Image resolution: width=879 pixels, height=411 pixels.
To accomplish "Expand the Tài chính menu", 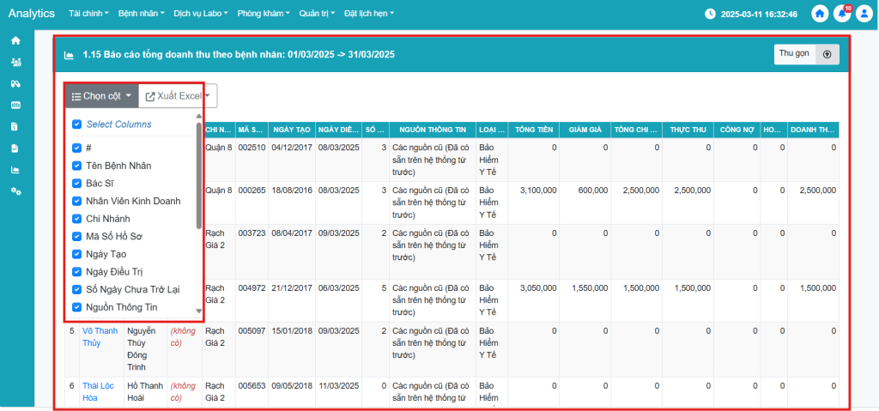I will [x=88, y=14].
